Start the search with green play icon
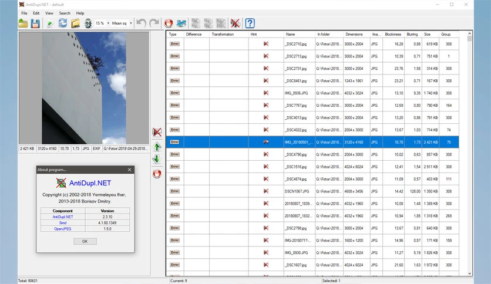 point(49,23)
